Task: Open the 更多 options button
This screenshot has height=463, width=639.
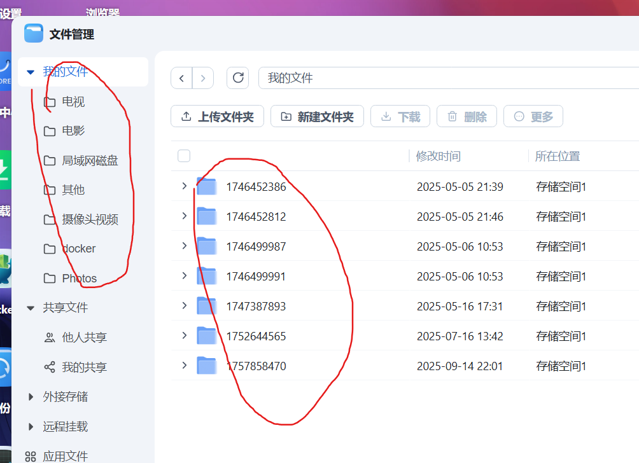Action: 533,116
